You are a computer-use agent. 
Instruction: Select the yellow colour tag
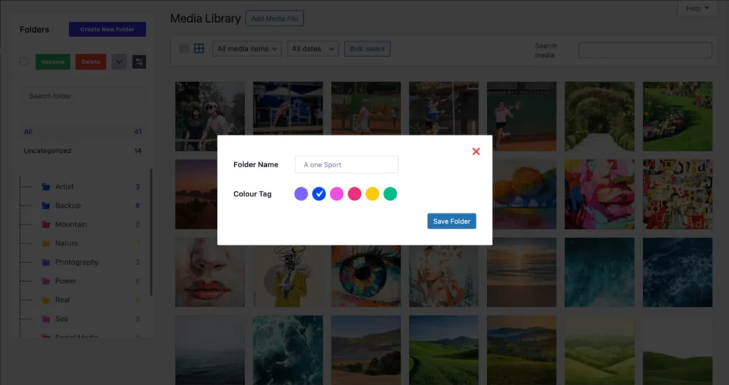point(372,194)
